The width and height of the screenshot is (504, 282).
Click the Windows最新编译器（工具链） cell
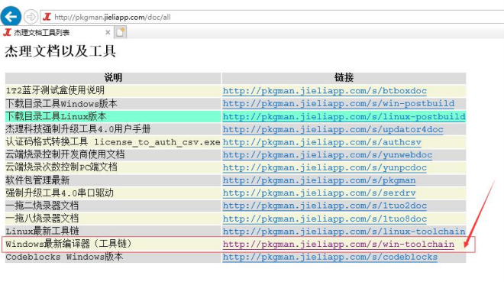(113, 244)
